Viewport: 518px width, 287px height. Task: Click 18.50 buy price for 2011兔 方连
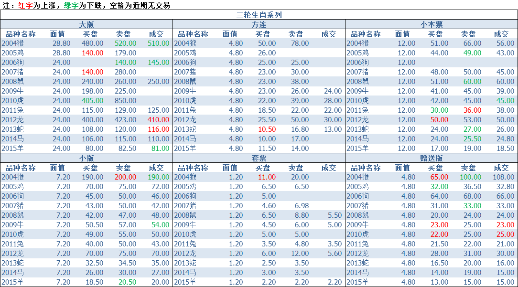[x=267, y=110]
